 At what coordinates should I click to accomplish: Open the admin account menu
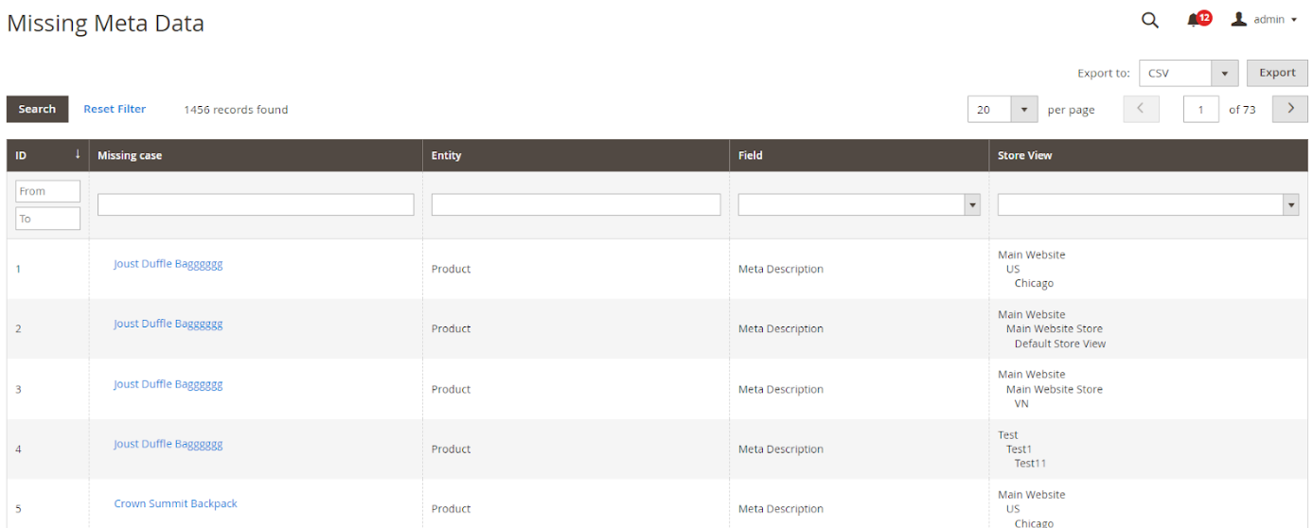pyautogui.click(x=1264, y=20)
